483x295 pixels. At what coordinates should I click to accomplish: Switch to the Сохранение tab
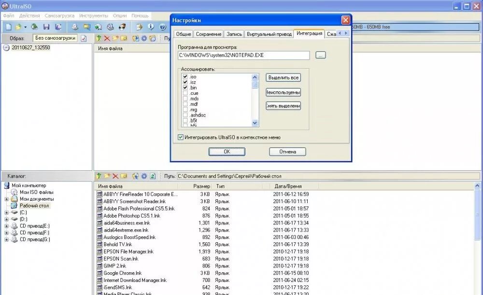(209, 34)
